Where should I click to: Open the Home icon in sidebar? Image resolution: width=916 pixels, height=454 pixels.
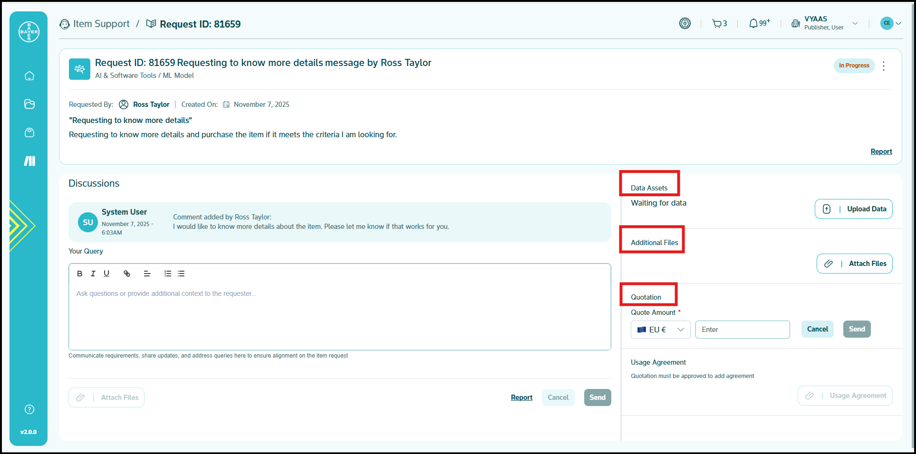tap(29, 76)
